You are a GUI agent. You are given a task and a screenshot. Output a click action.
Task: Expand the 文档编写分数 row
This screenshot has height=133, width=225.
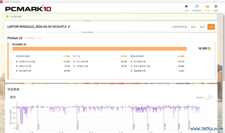click(x=74, y=66)
